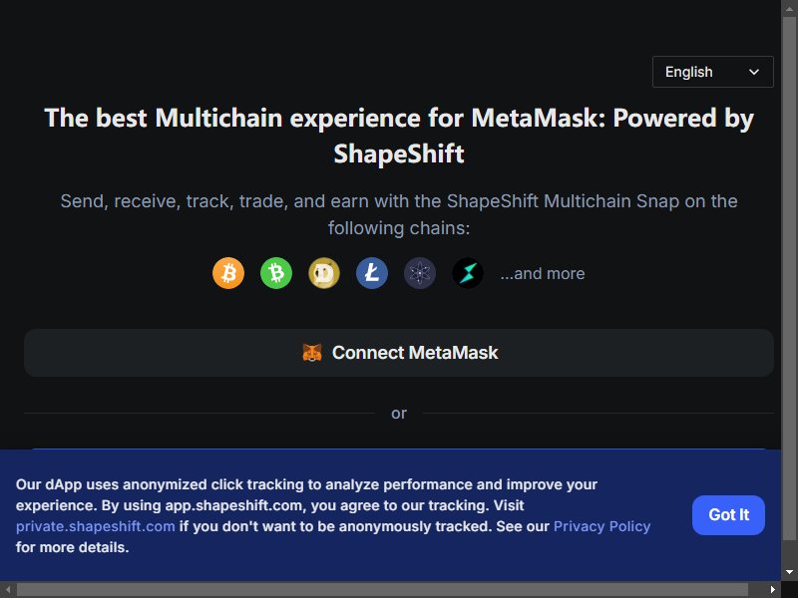The image size is (798, 598).
Task: Click the horizontal scrollbar right arrow
Action: [x=772, y=590]
